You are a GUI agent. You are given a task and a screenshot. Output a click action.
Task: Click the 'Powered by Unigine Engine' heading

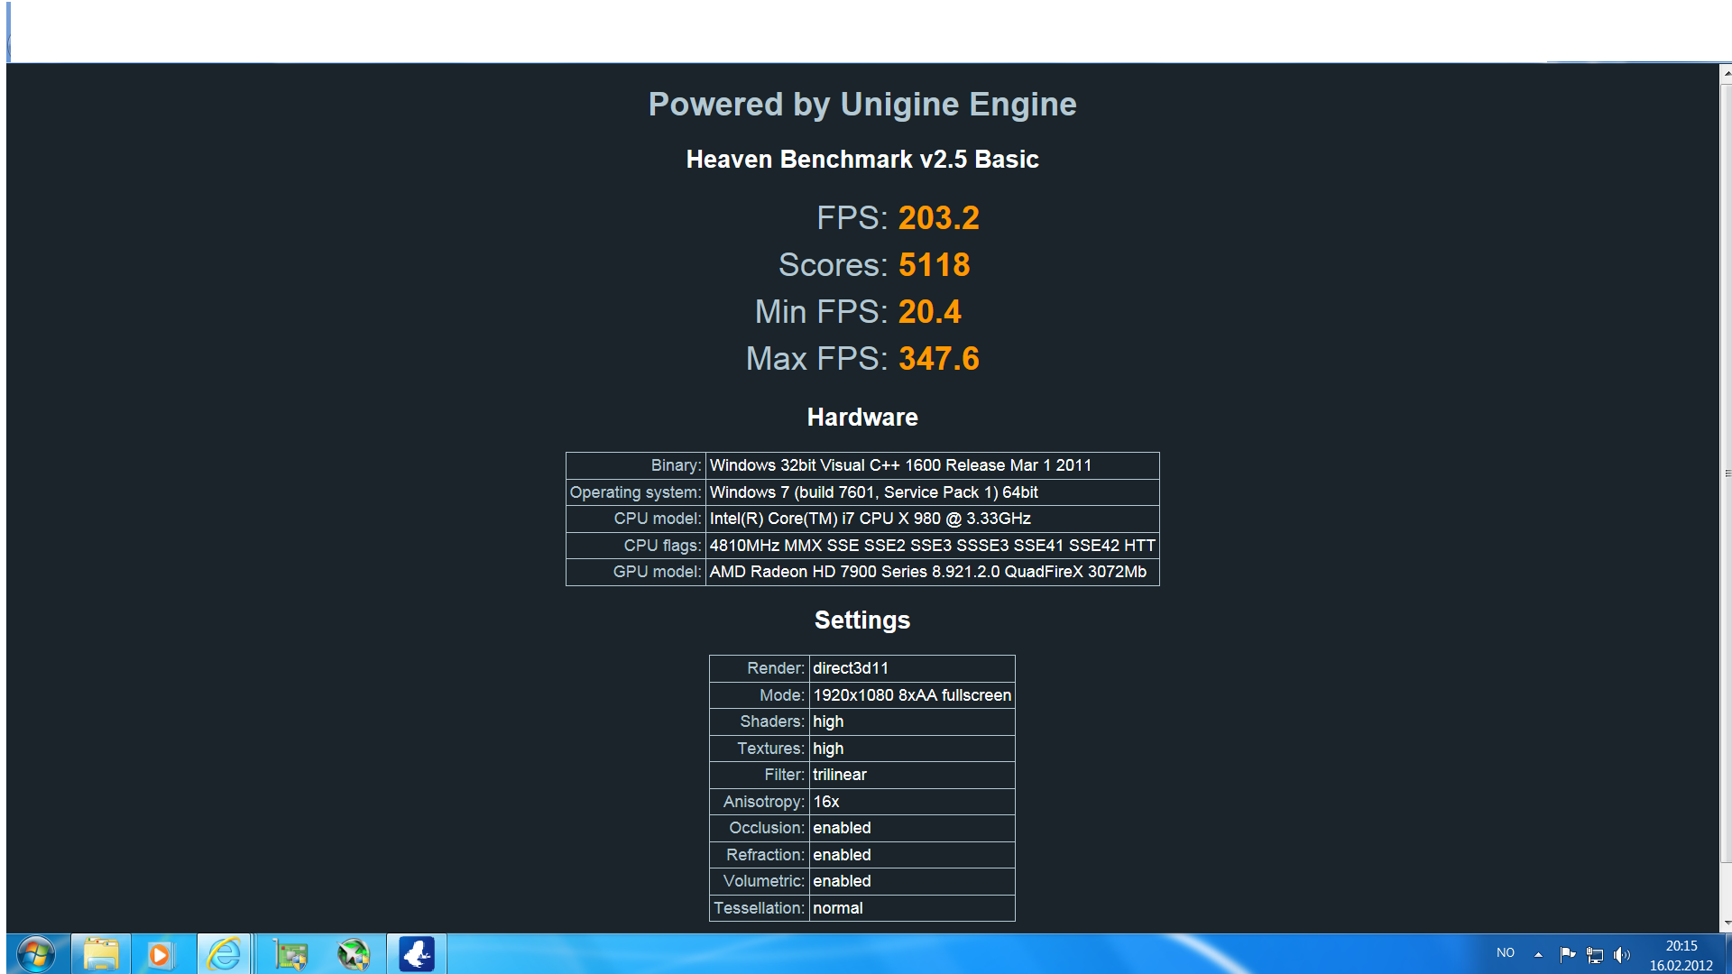862,105
